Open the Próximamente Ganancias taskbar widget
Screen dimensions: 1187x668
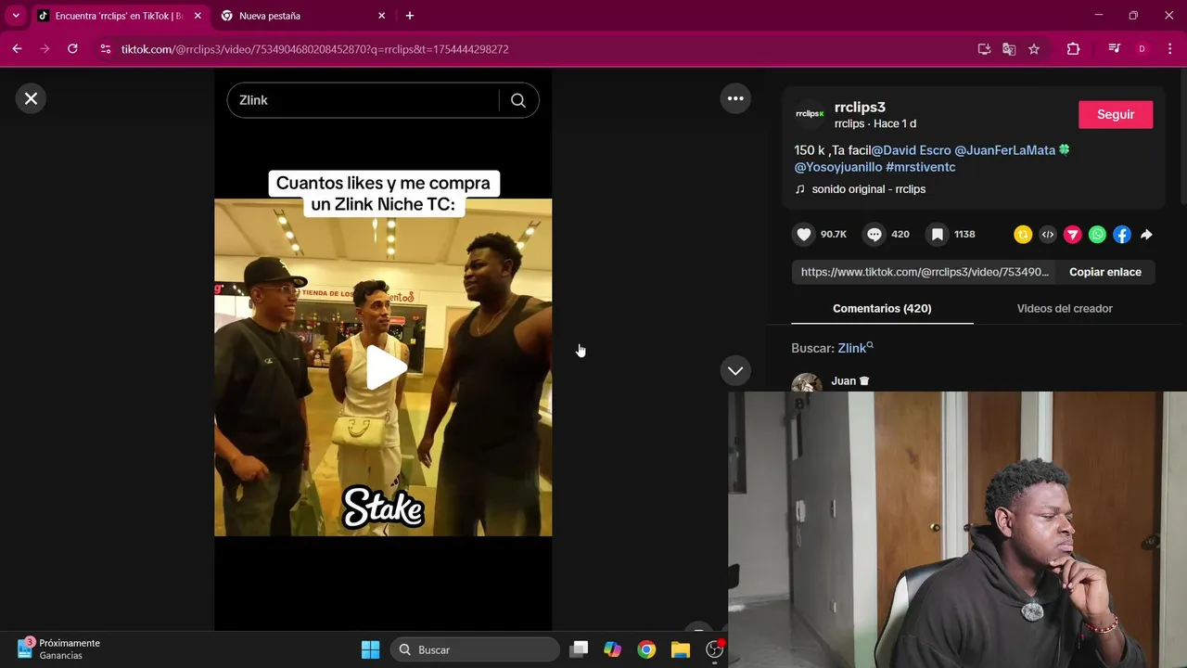59,649
